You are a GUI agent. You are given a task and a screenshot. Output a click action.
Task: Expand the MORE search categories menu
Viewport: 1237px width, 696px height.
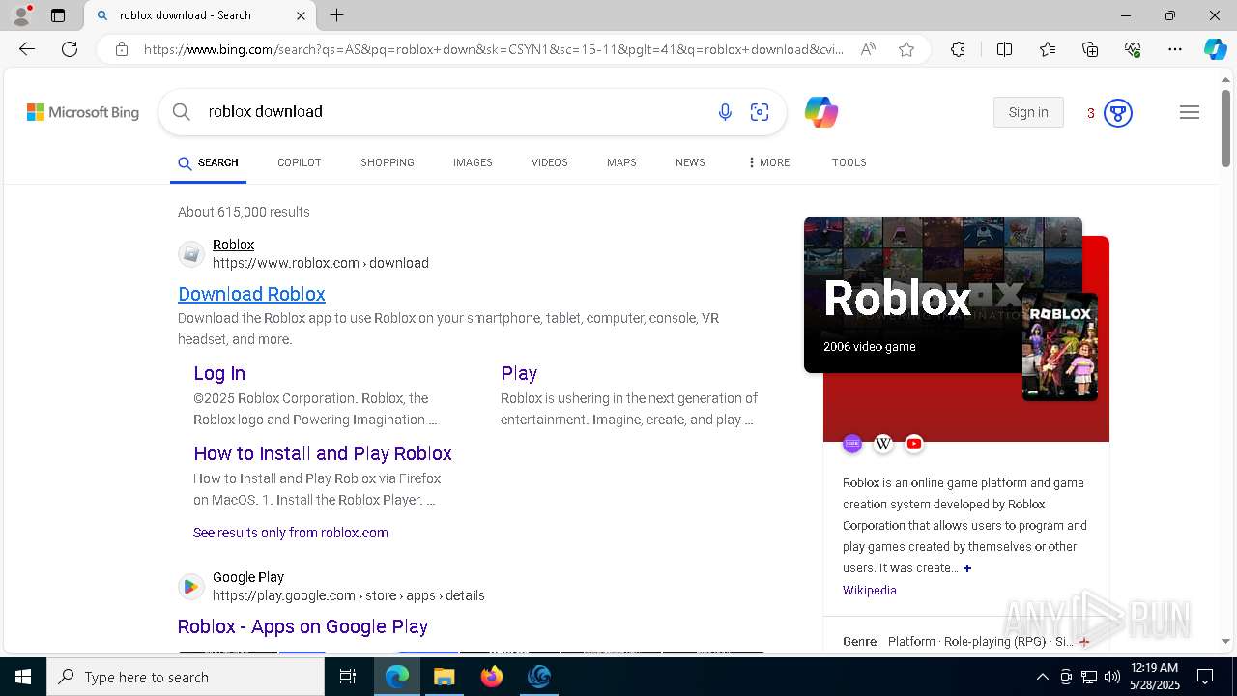tap(768, 162)
